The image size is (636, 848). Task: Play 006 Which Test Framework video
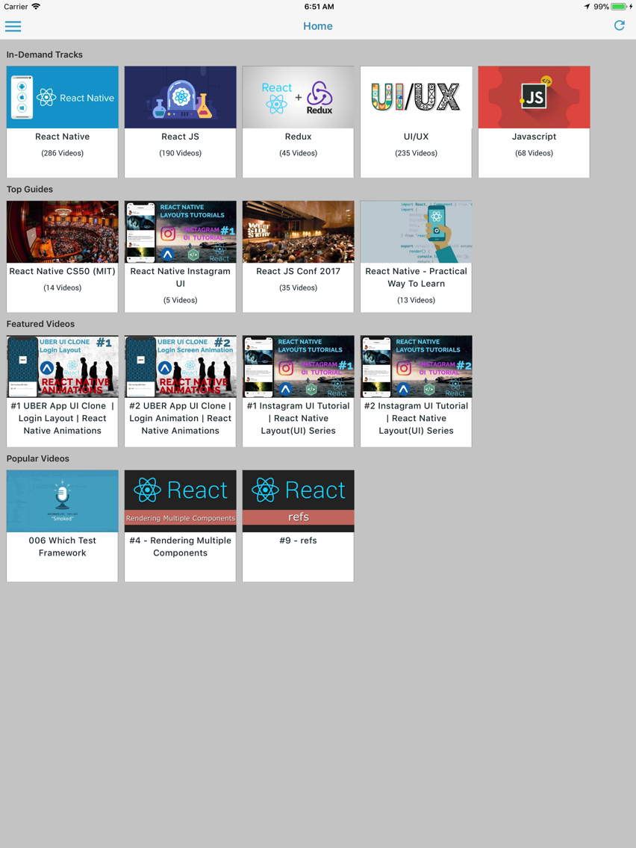pyautogui.click(x=62, y=502)
